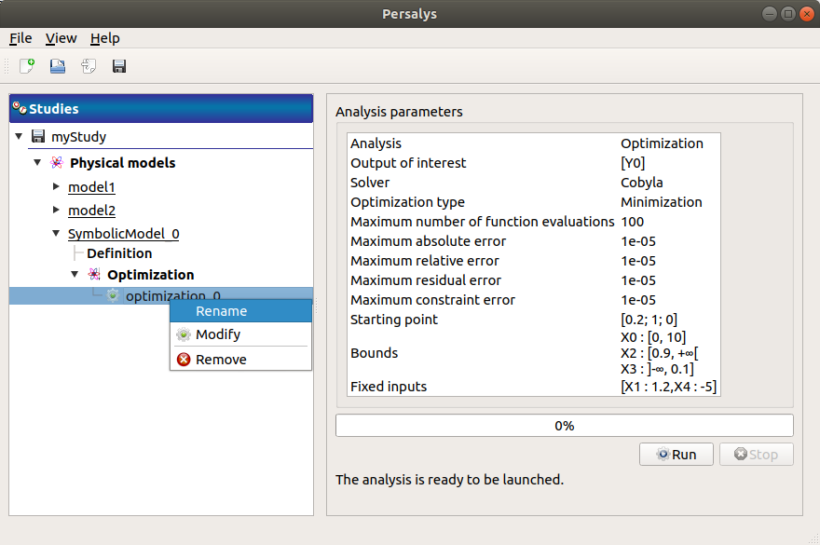Screen dimensions: 820x545
Task: Create a new study using toolbar icon
Action: 25,65
